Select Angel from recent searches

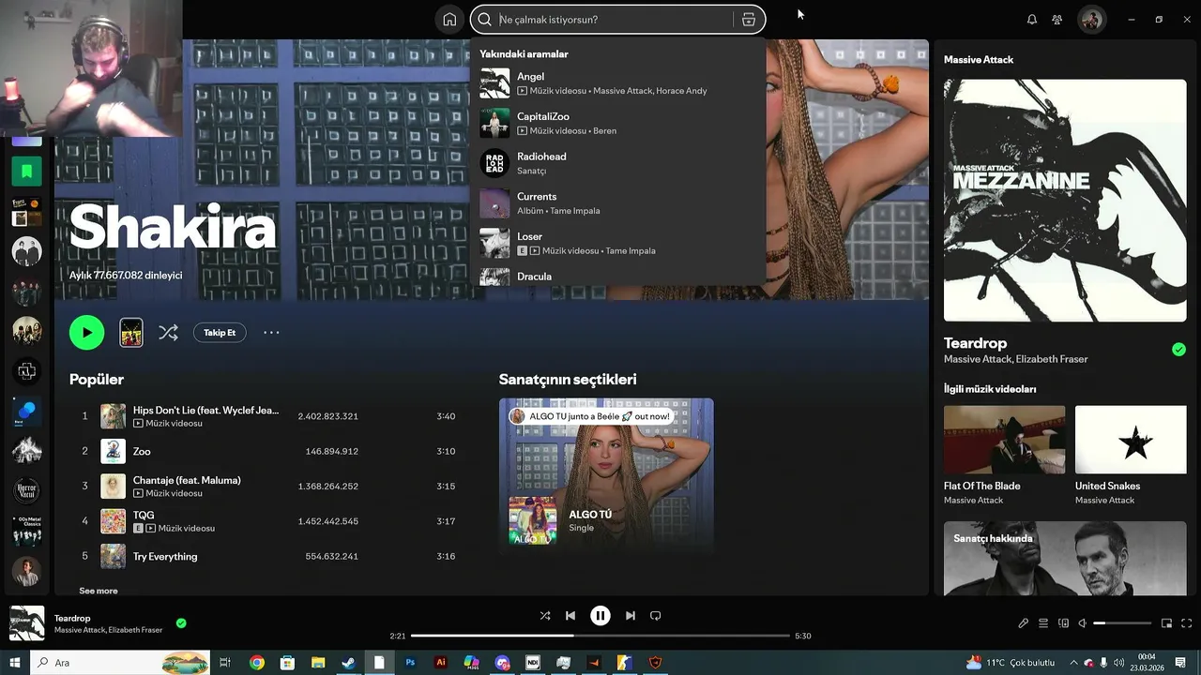pyautogui.click(x=617, y=83)
